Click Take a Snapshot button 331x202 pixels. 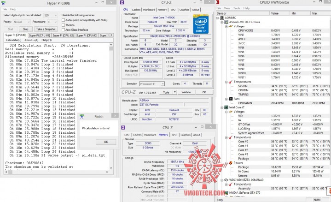coord(46,29)
